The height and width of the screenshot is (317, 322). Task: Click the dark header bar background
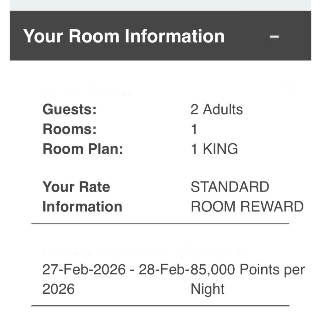click(x=245, y=50)
